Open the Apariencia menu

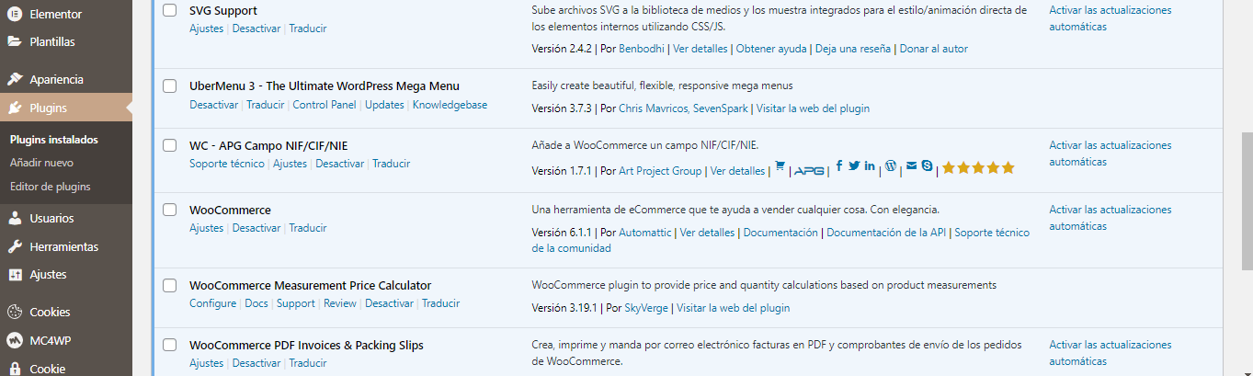56,79
